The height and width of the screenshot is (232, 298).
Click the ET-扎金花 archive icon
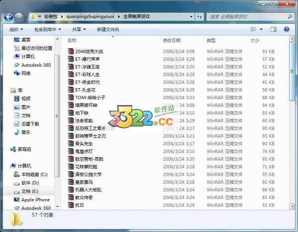click(x=71, y=90)
